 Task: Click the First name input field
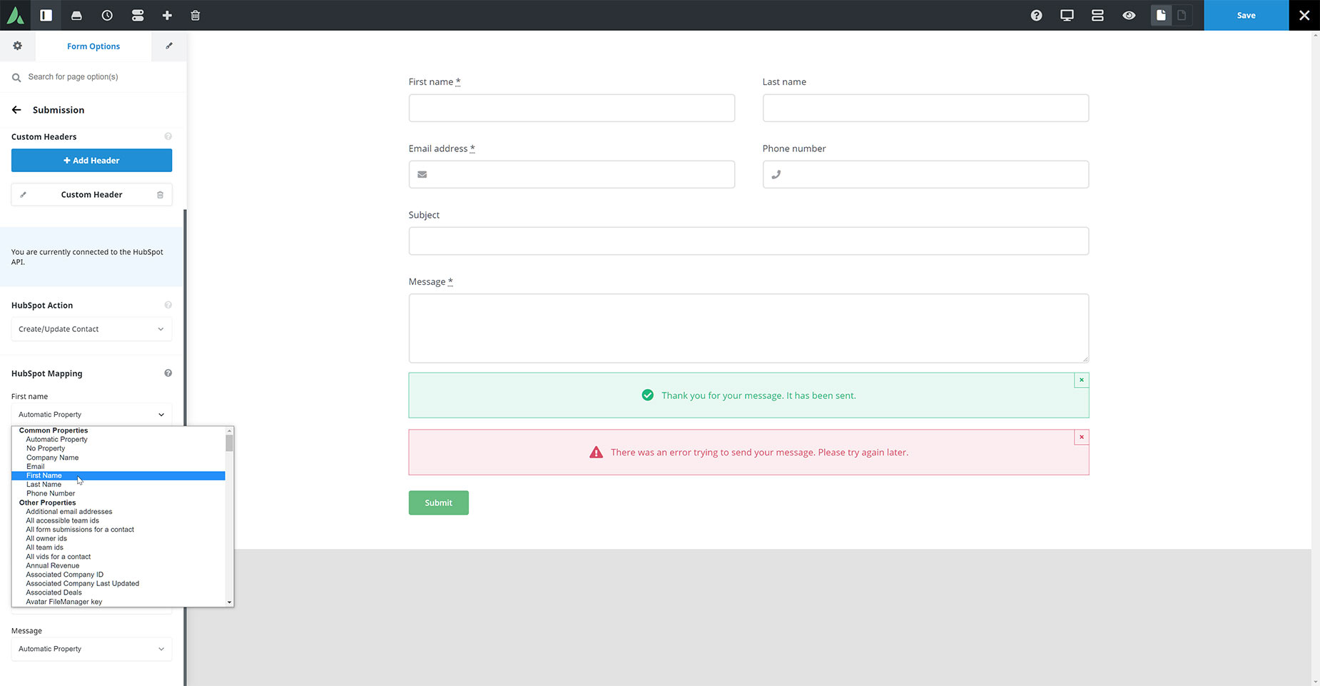pyautogui.click(x=572, y=108)
